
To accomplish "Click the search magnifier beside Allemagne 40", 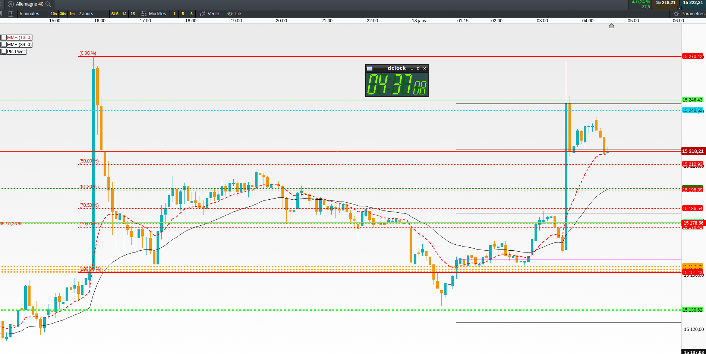I will (x=48, y=4).
